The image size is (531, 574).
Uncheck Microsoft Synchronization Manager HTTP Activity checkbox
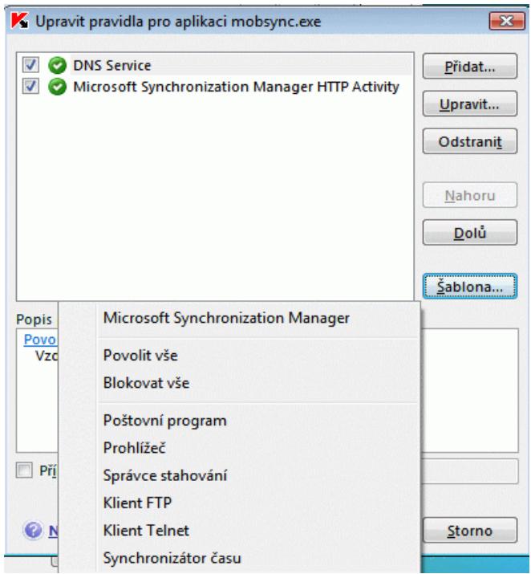[30, 87]
